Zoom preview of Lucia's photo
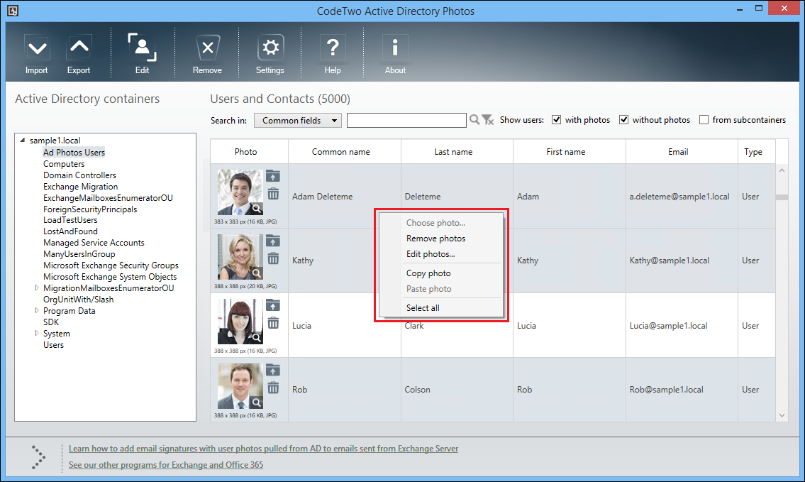 tap(255, 338)
